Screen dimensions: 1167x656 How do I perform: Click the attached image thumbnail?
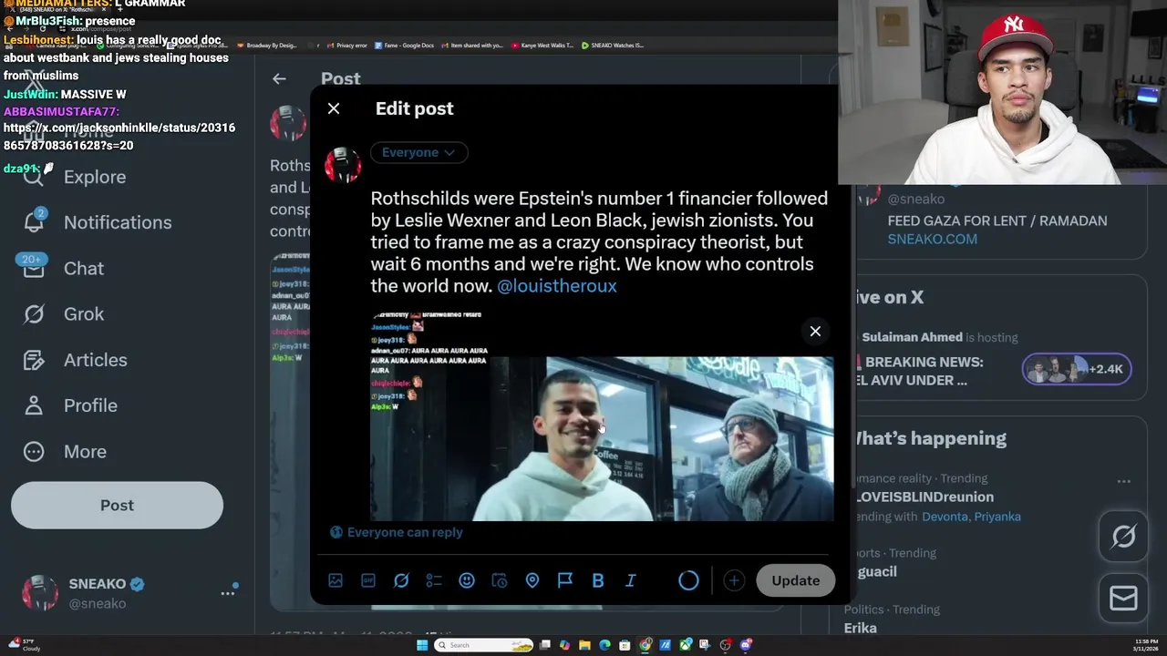[x=602, y=417]
